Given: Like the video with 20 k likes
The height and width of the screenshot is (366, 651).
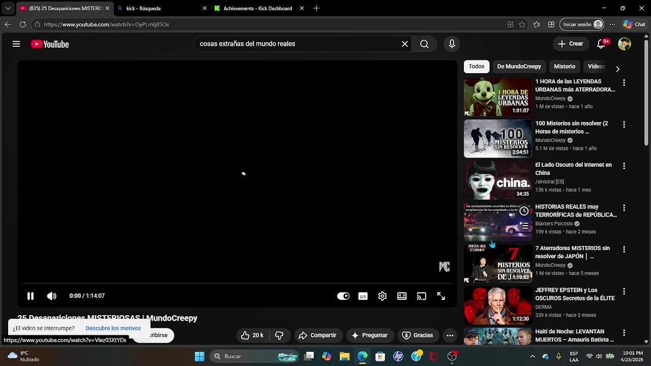Looking at the screenshot, I should 252,335.
